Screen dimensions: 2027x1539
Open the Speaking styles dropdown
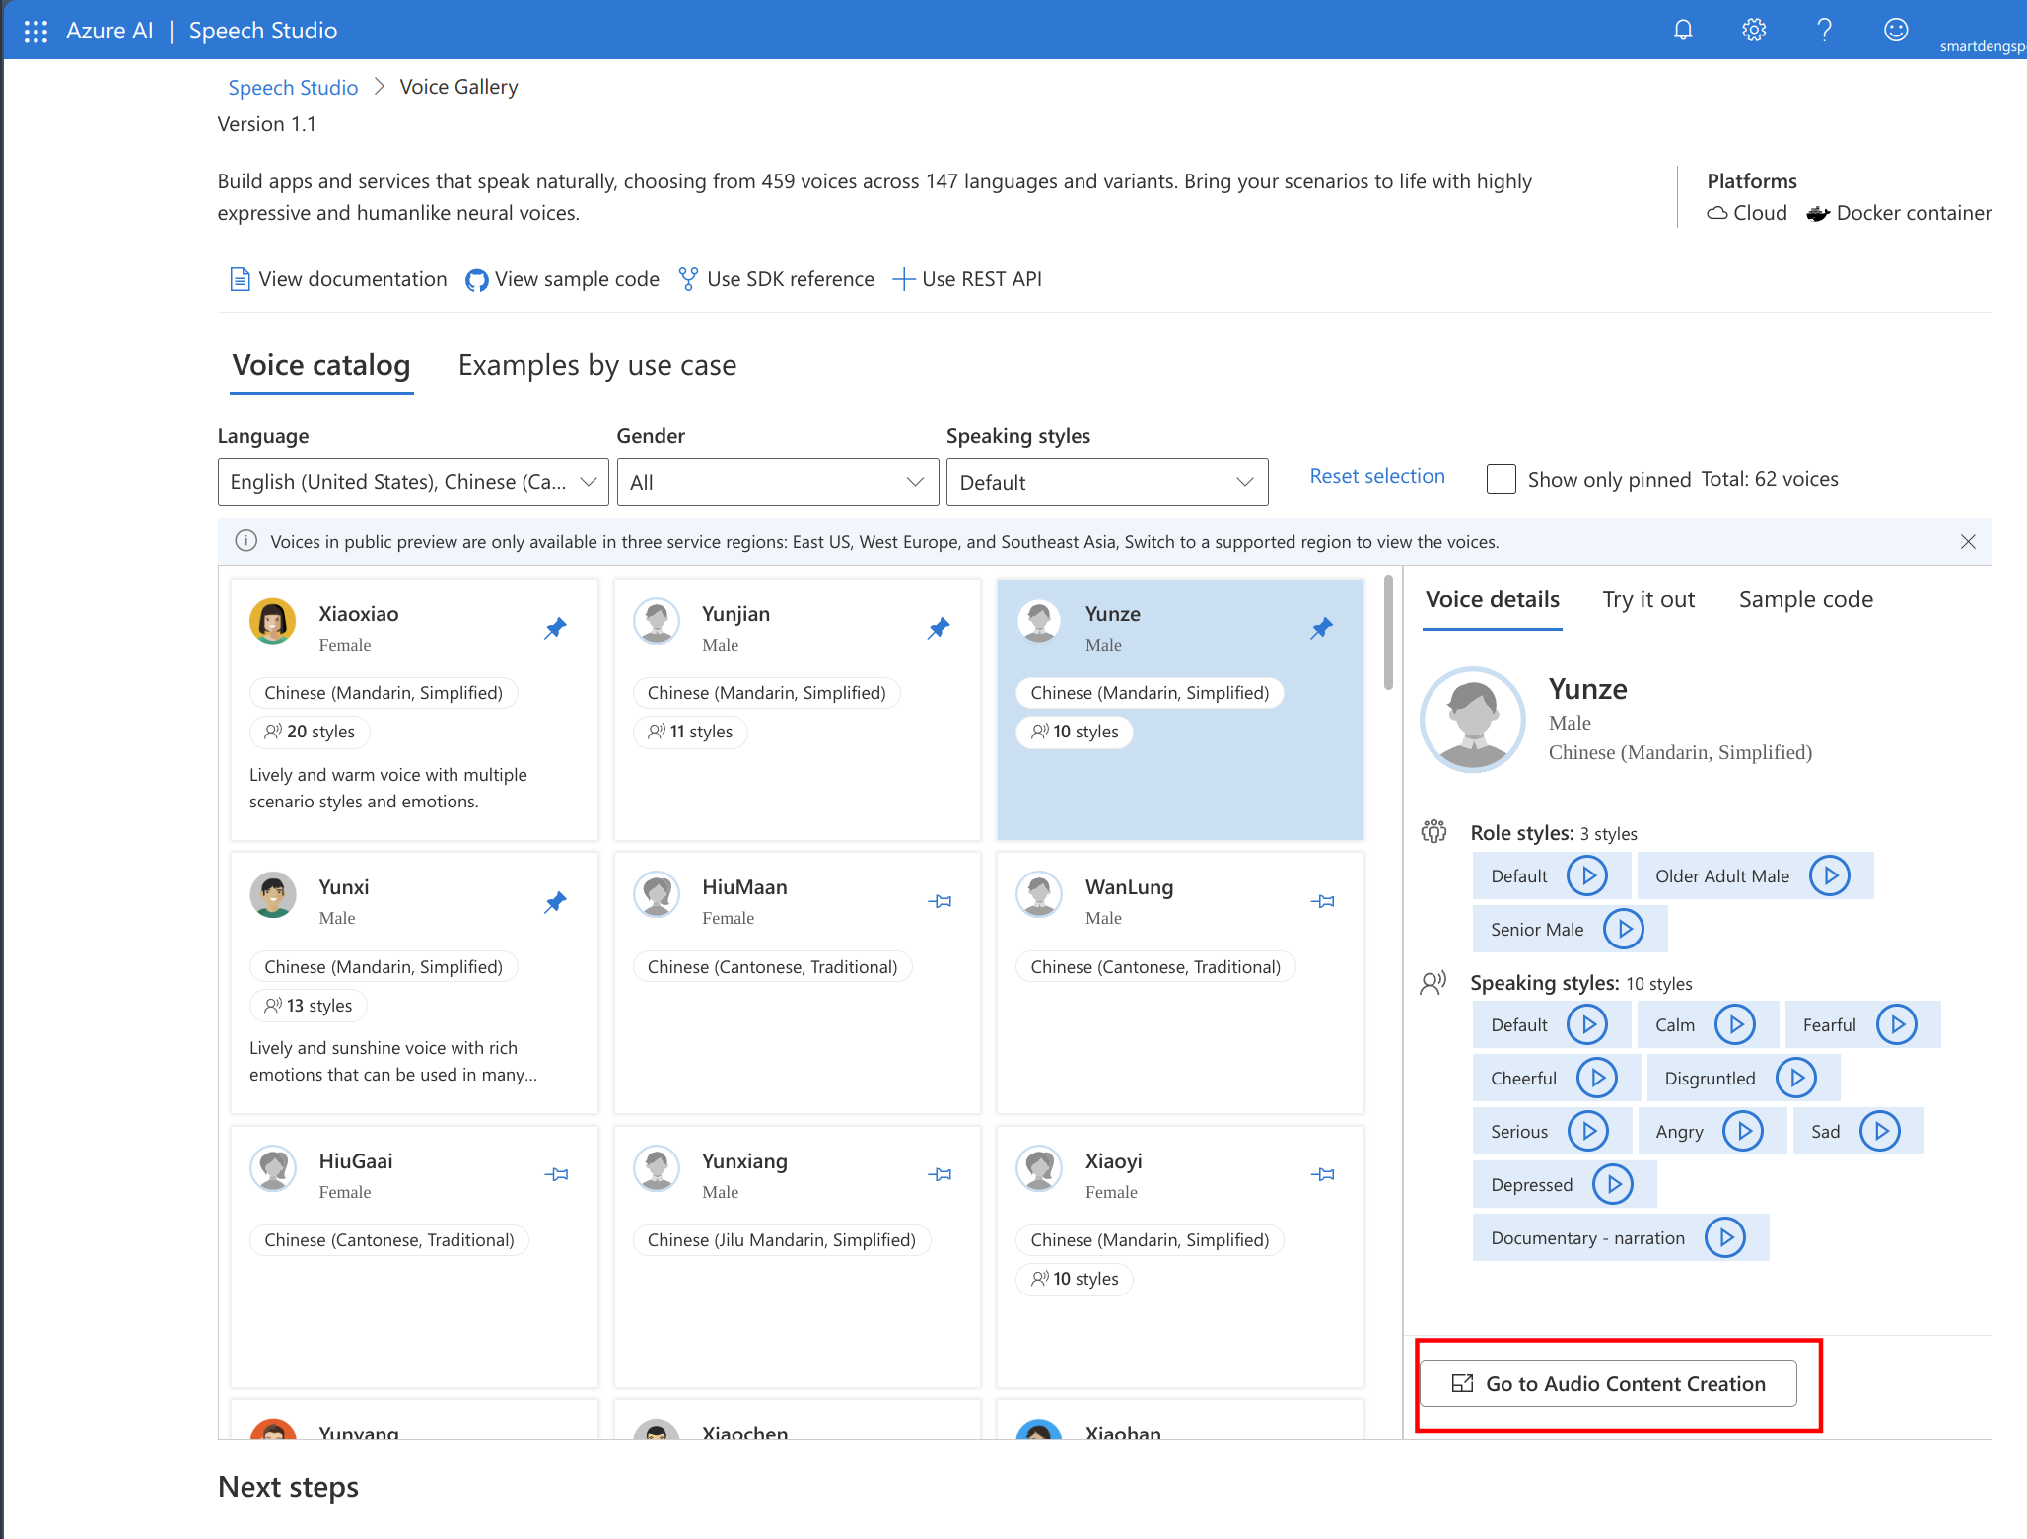coord(1107,482)
